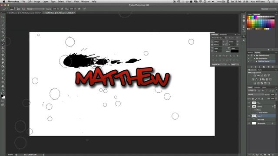The height and width of the screenshot is (156, 278).
Task: Open the Brush Preset picker
Action: 12,9
